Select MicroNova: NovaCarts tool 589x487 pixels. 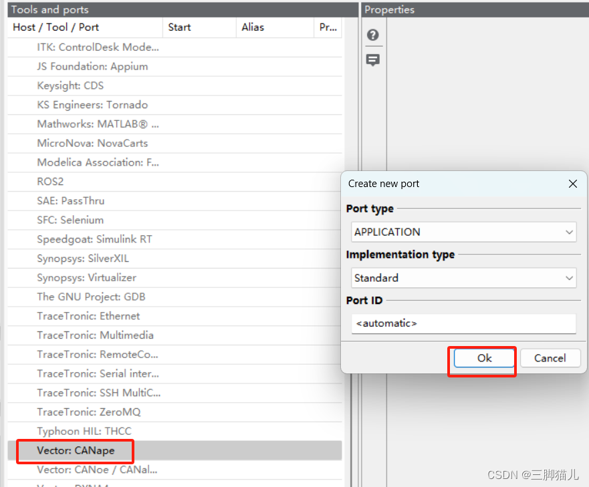point(174,143)
